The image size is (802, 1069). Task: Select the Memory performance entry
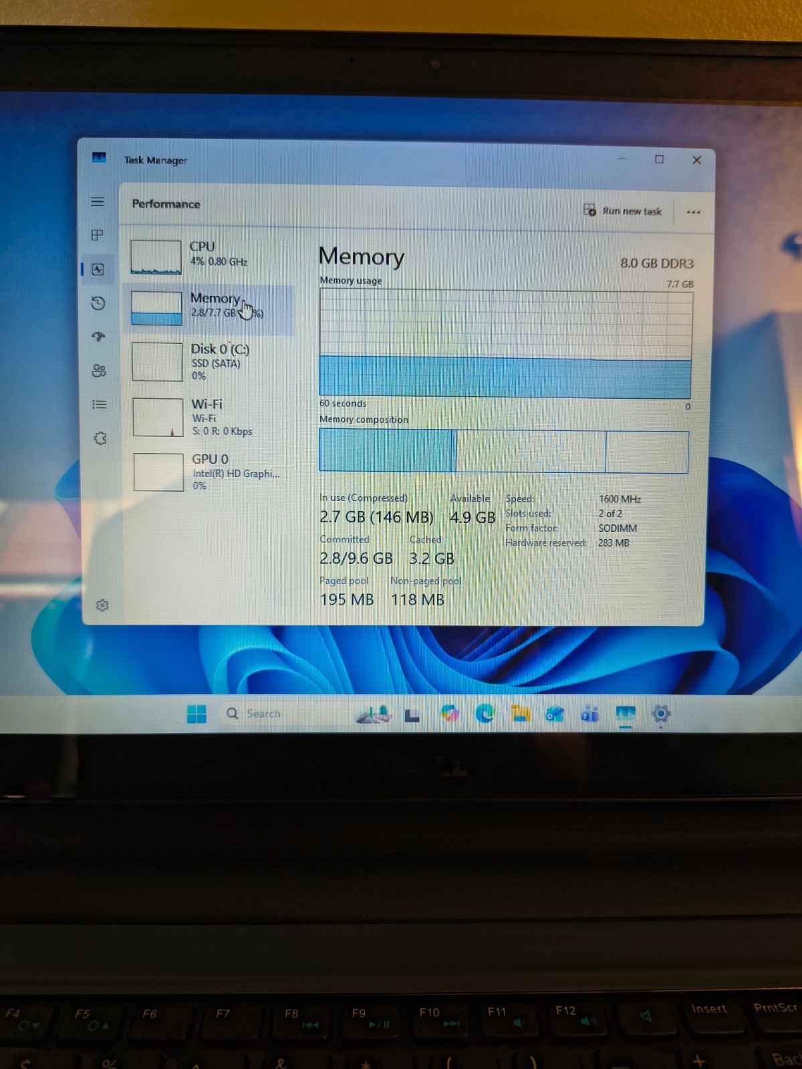pos(210,309)
